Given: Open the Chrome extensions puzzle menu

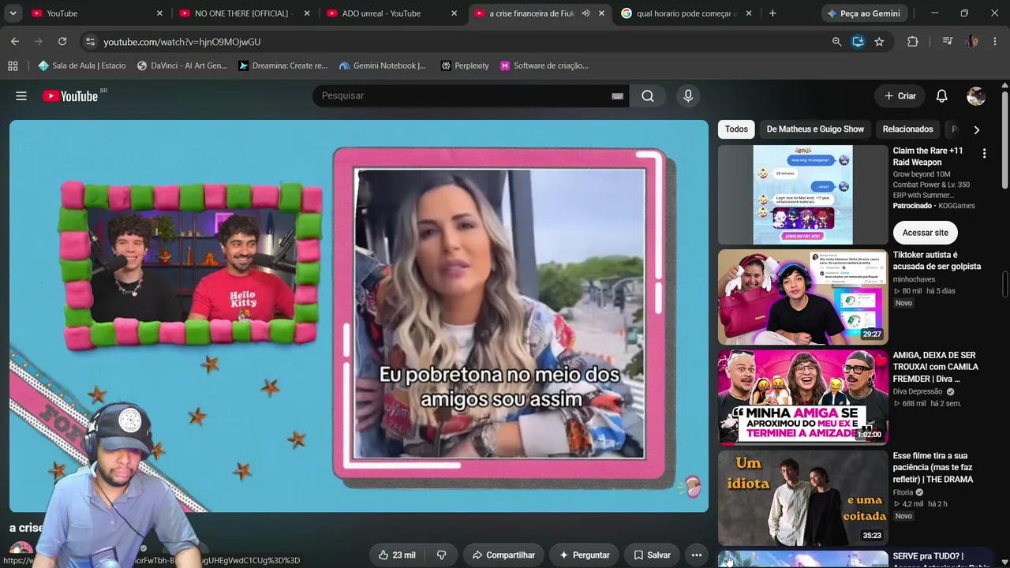Looking at the screenshot, I should (x=913, y=42).
